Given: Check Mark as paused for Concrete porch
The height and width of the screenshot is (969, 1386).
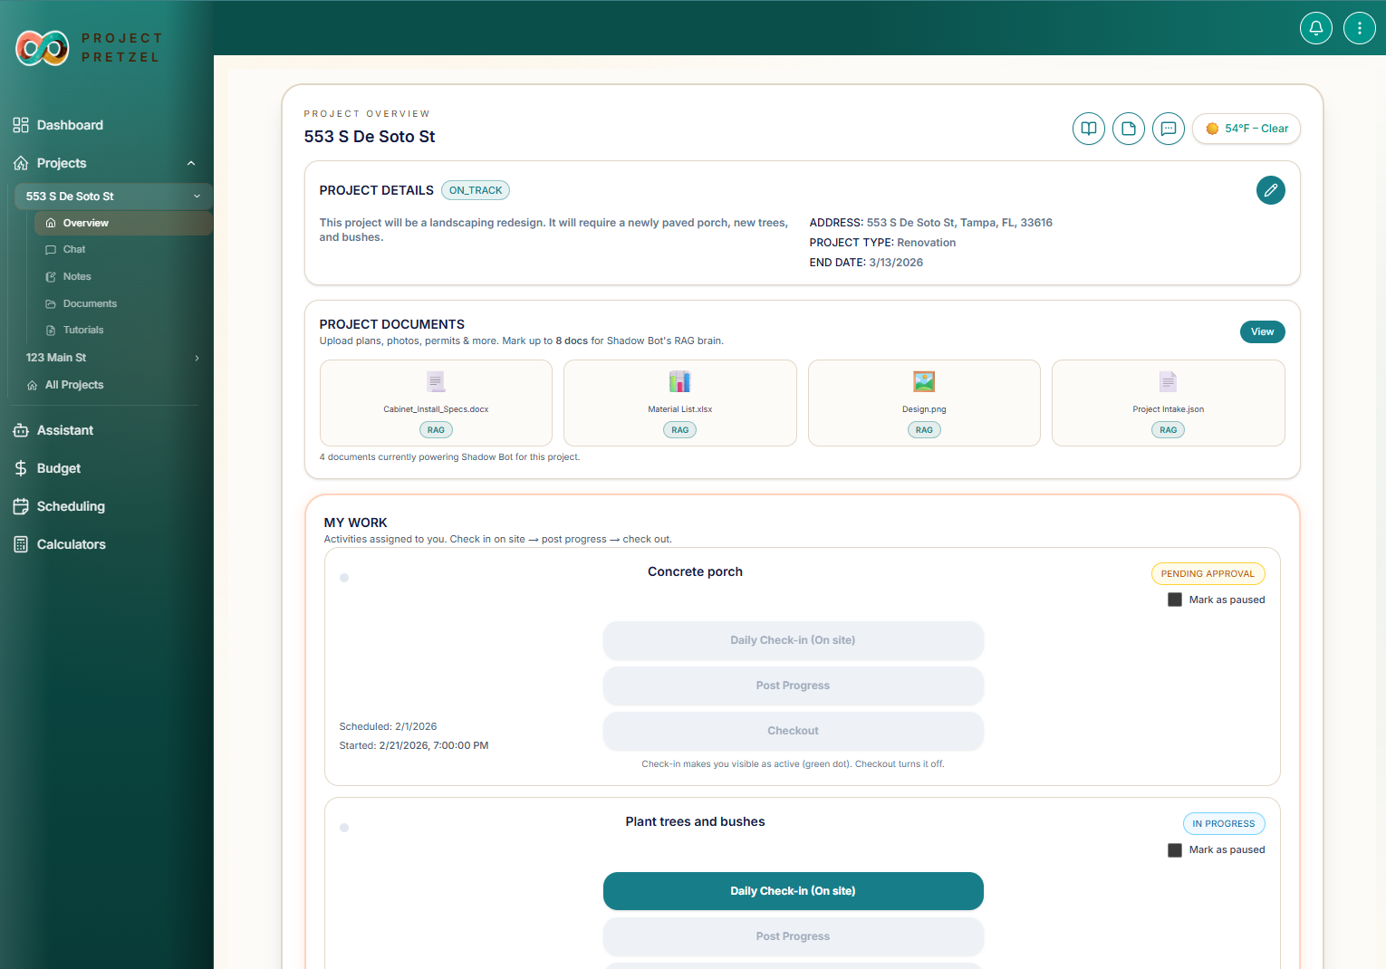Looking at the screenshot, I should 1175,599.
